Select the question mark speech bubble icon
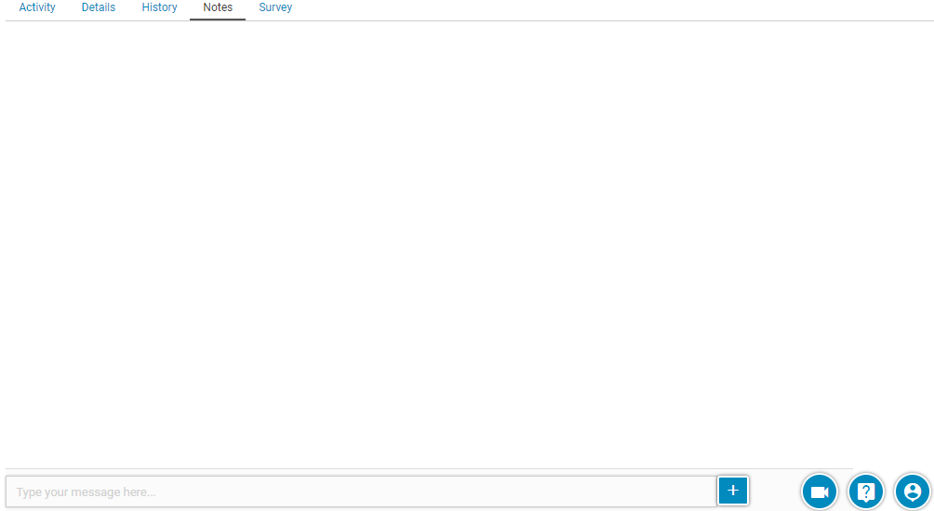934x511 pixels. click(x=865, y=491)
